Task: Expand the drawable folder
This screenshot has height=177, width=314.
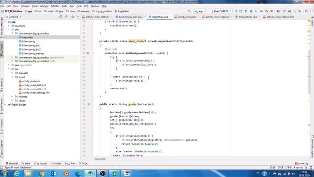Action: [12, 73]
